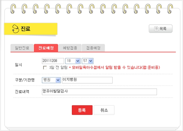Viewport: 183px width, 131px height.
Task: Select the 진료예정 tab
Action: 46,48
